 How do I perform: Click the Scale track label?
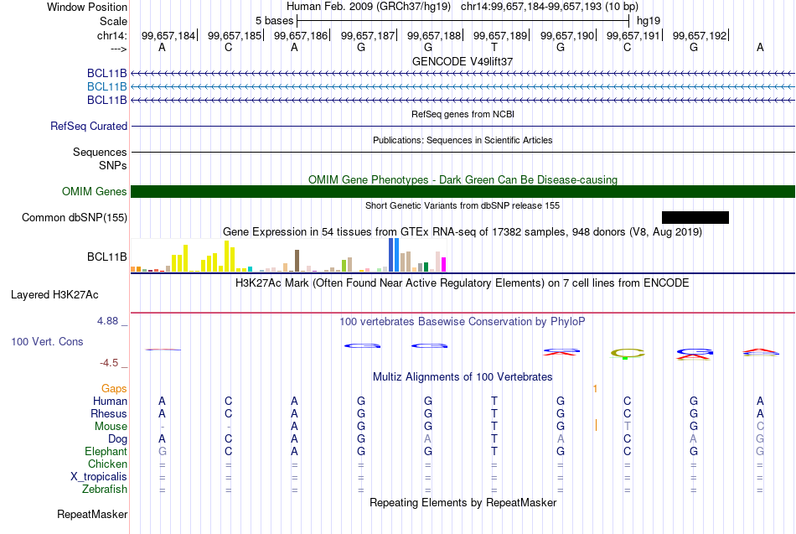pyautogui.click(x=113, y=21)
